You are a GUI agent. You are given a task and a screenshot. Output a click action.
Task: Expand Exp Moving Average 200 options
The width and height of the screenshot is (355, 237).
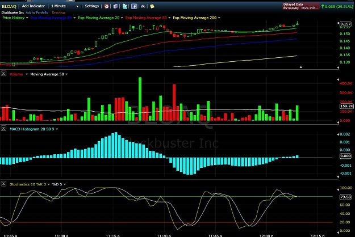tap(219, 18)
